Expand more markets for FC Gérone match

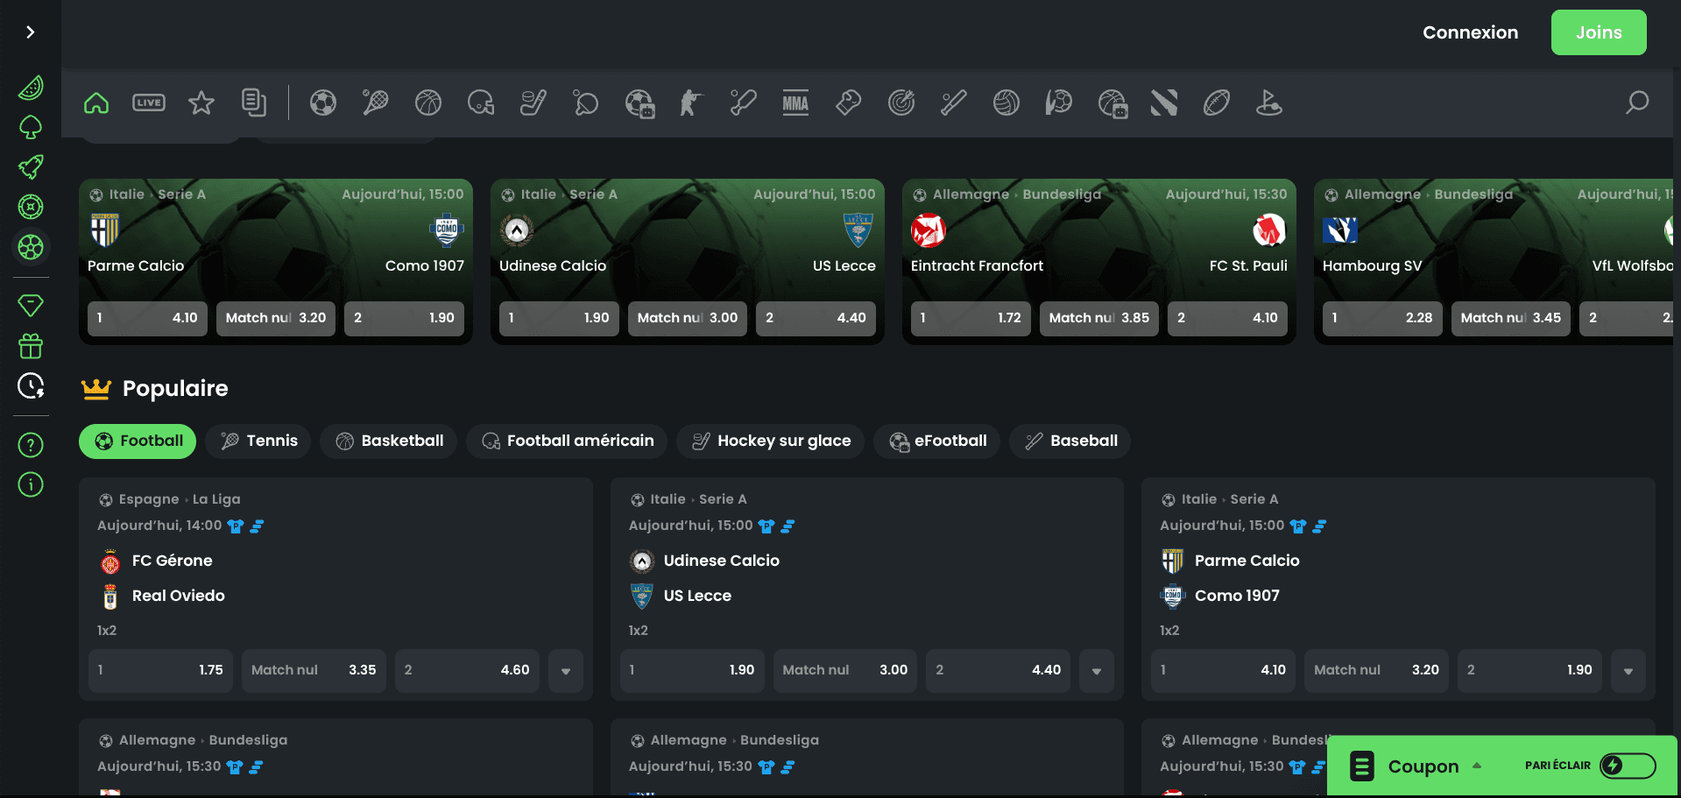pos(566,671)
